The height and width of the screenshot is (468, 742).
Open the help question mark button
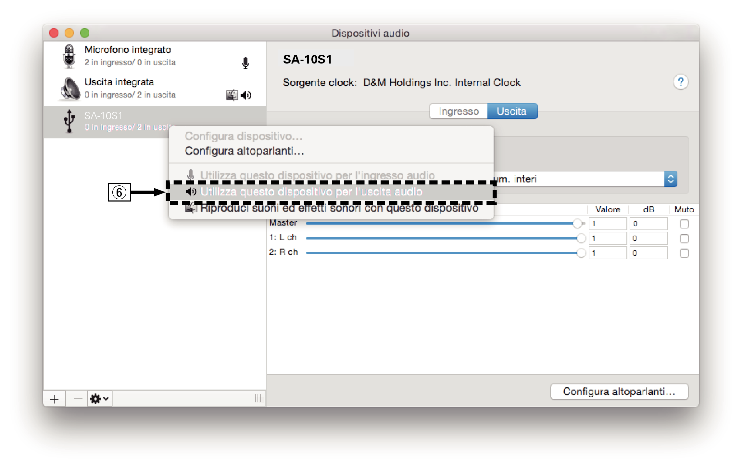[x=680, y=82]
